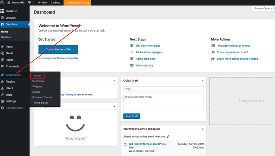This screenshot has height=156, width=275.
Task: Click the Settings icon in the sidebar
Action: (2, 101)
